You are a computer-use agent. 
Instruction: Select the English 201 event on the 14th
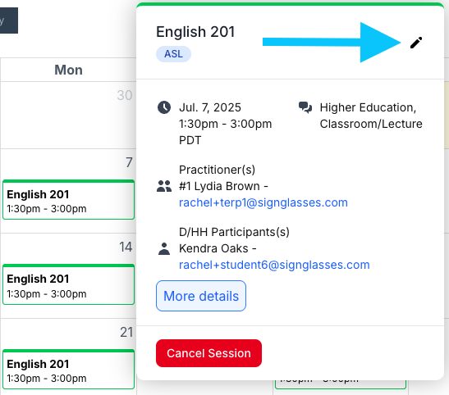pos(68,284)
